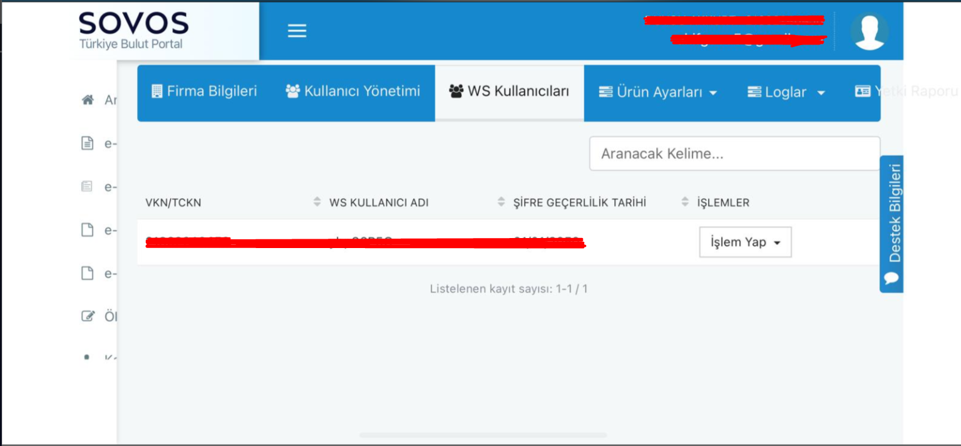Switch to the Kullanıcı Yönetimi tab
Viewport: 961px width, 446px height.
(x=353, y=91)
